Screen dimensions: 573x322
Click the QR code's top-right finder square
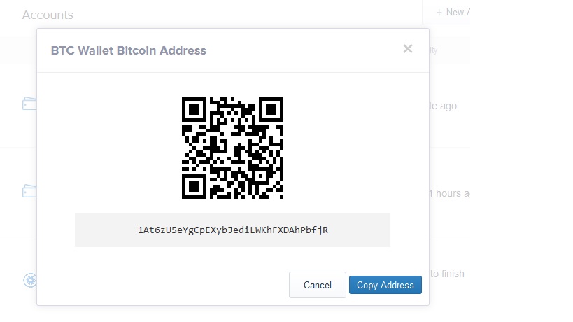point(271,110)
